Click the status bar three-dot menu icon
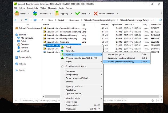The image size is (168, 113). pyautogui.click(x=162, y=100)
